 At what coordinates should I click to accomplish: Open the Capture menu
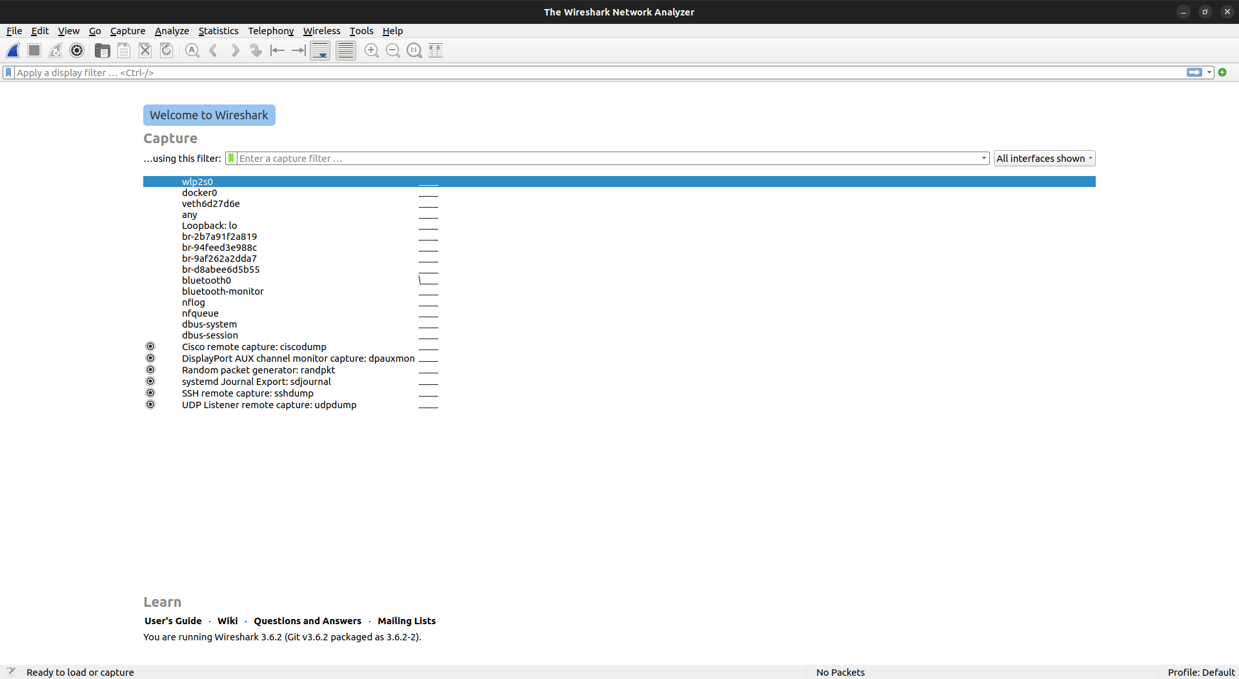click(128, 31)
